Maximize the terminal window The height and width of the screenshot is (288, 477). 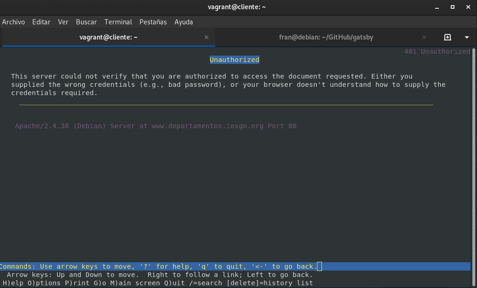(x=452, y=7)
